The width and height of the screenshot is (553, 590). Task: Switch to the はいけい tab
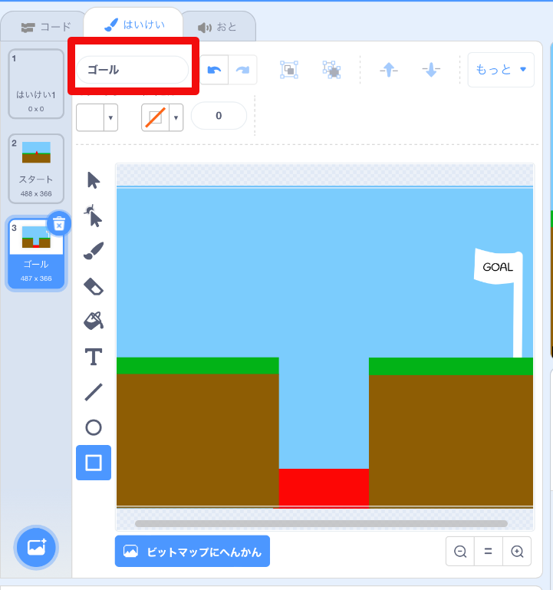pyautogui.click(x=134, y=25)
